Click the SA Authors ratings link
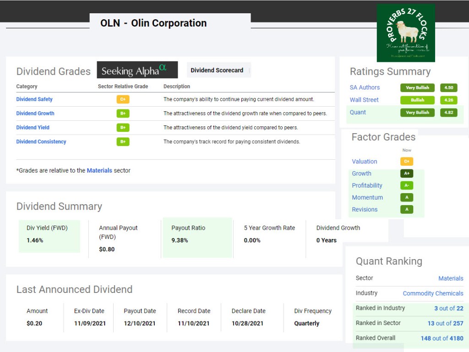Image resolution: width=469 pixels, height=352 pixels. click(x=365, y=87)
